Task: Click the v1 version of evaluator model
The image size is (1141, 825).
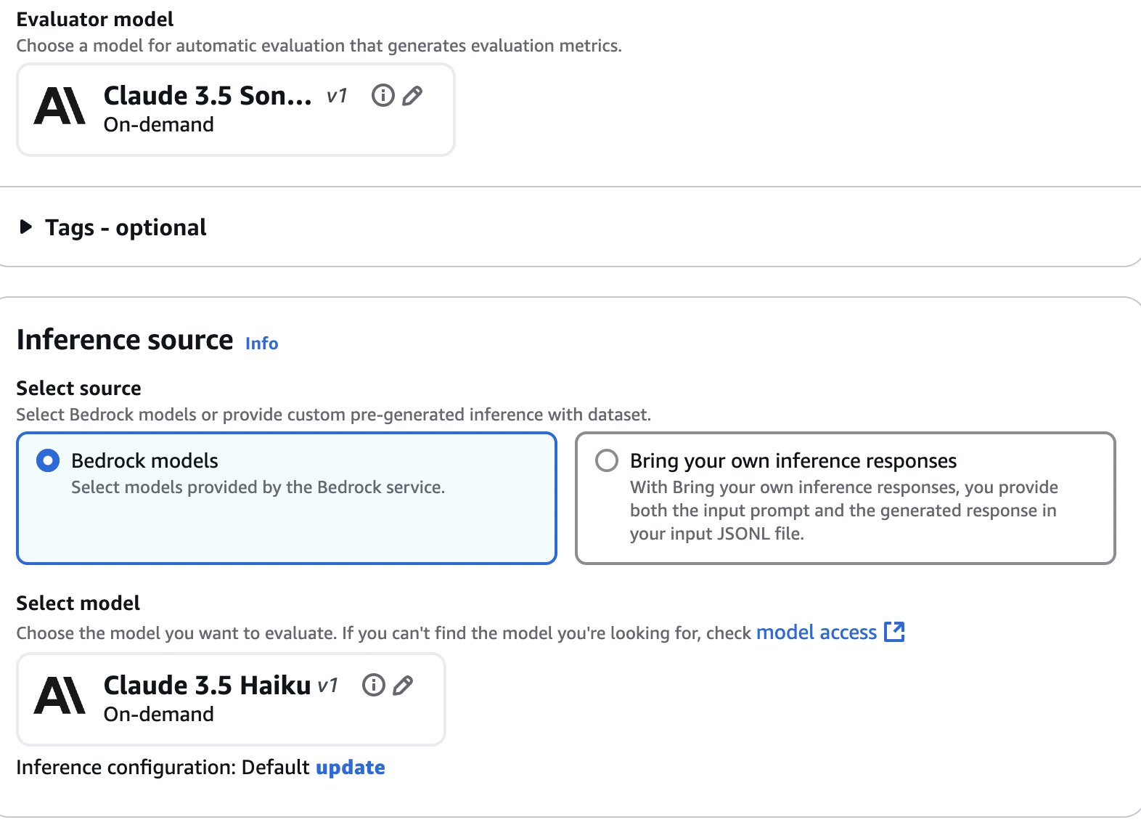Action: pyautogui.click(x=337, y=96)
